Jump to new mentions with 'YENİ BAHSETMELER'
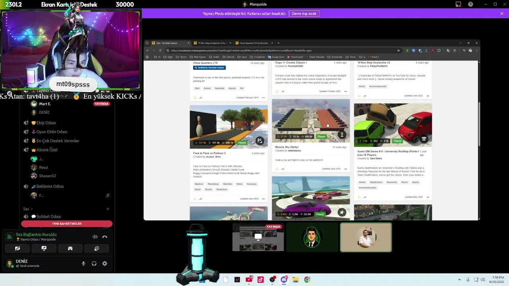Screen dimensions: 509x286 (x=67, y=224)
